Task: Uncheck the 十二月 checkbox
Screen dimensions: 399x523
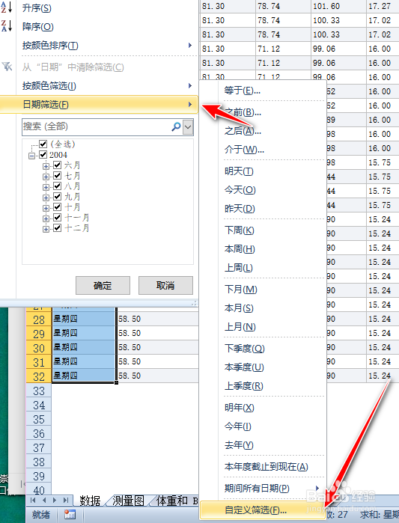Action: [x=58, y=227]
